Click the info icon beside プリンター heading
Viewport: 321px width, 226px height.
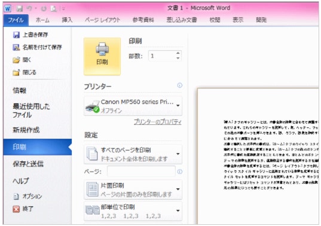(x=180, y=85)
